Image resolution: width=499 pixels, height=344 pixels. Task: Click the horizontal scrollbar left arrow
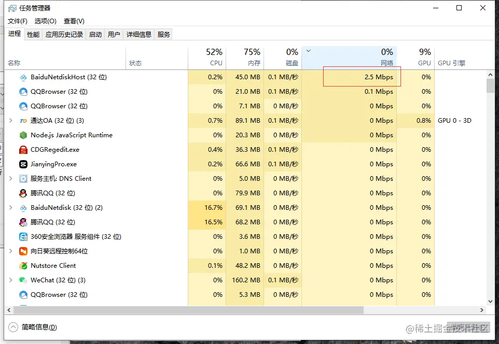(9, 310)
